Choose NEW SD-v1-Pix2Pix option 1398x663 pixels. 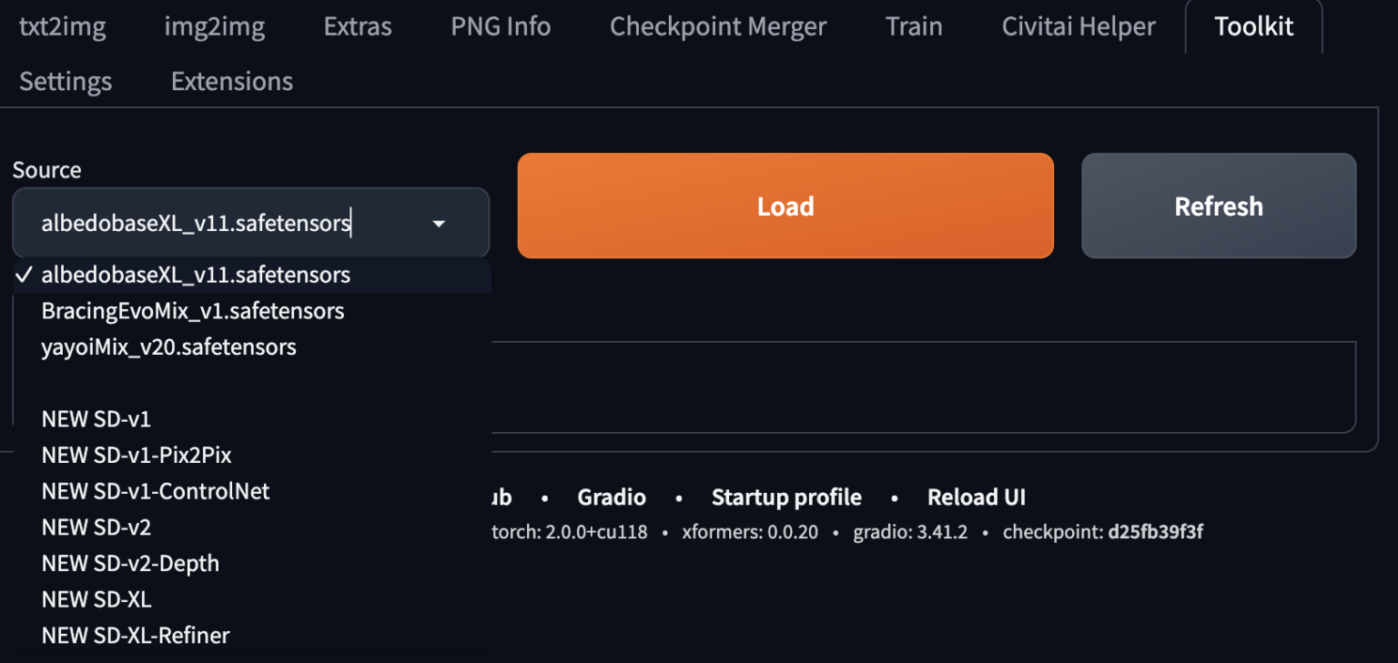(136, 455)
